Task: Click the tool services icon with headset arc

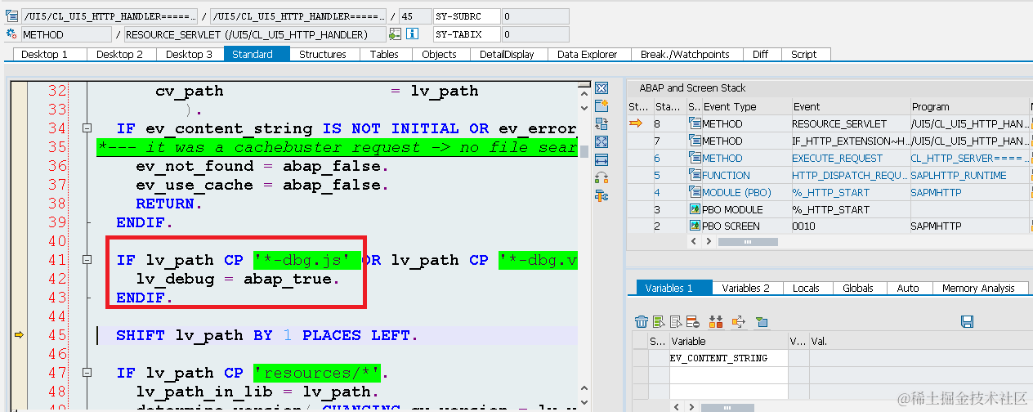Action: (601, 178)
